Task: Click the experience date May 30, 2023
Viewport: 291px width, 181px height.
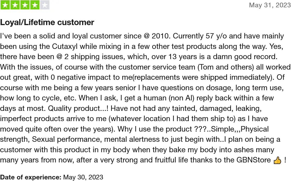Action: [x=83, y=177]
